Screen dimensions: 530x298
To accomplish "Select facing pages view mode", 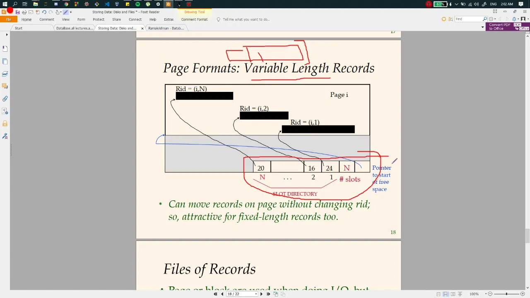I will click(x=453, y=294).
